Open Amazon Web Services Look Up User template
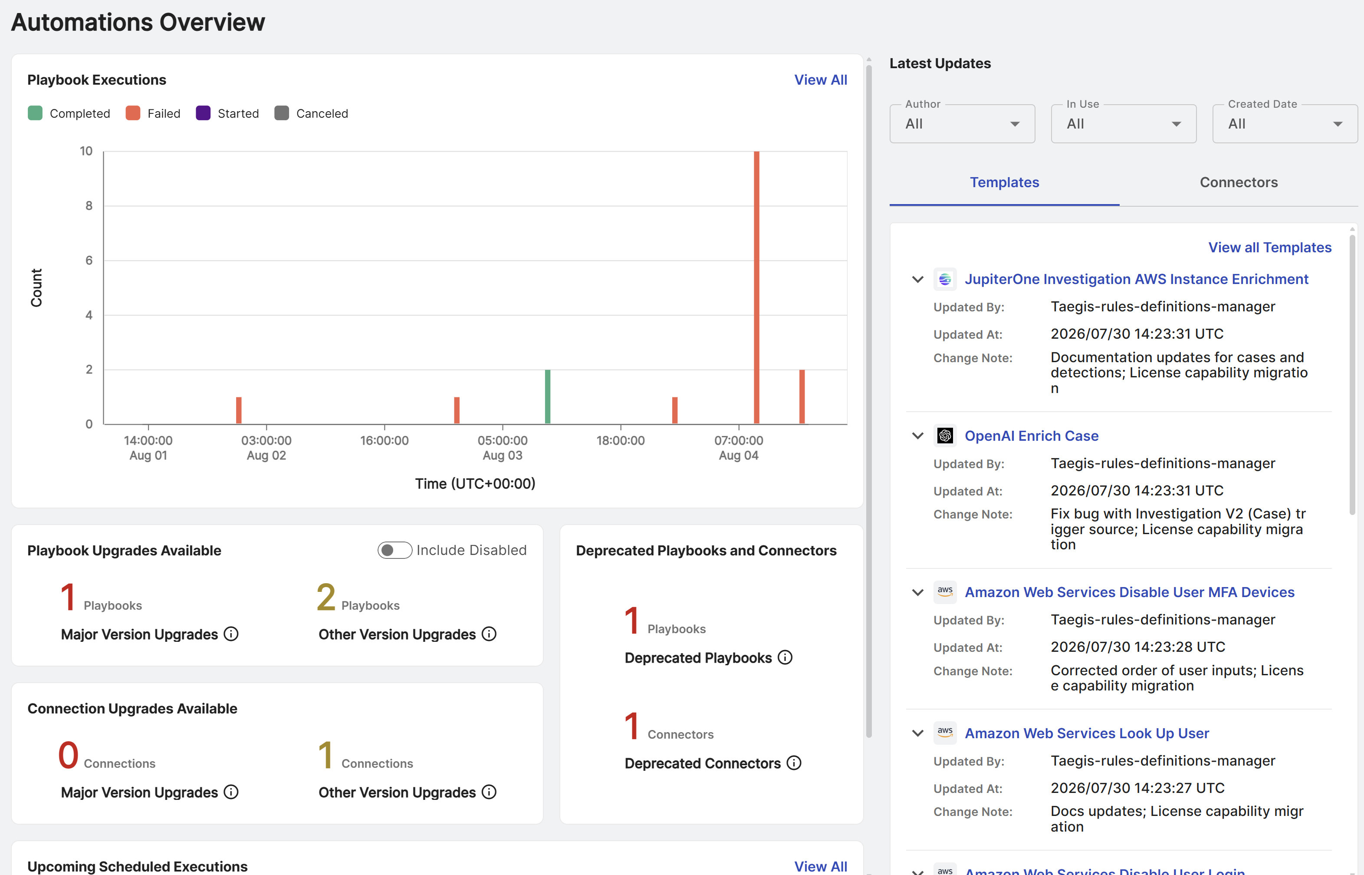The height and width of the screenshot is (875, 1364). pyautogui.click(x=1087, y=733)
